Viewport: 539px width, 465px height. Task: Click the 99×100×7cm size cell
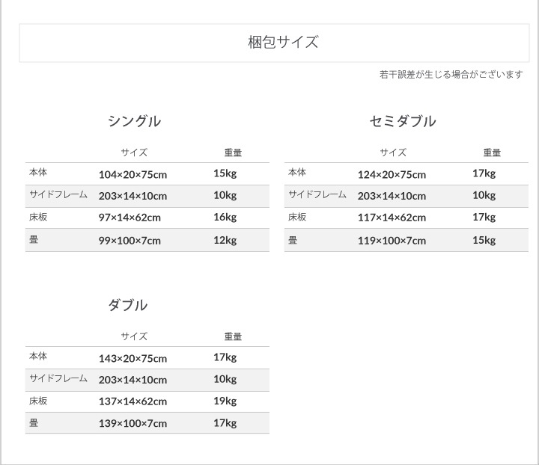130,240
